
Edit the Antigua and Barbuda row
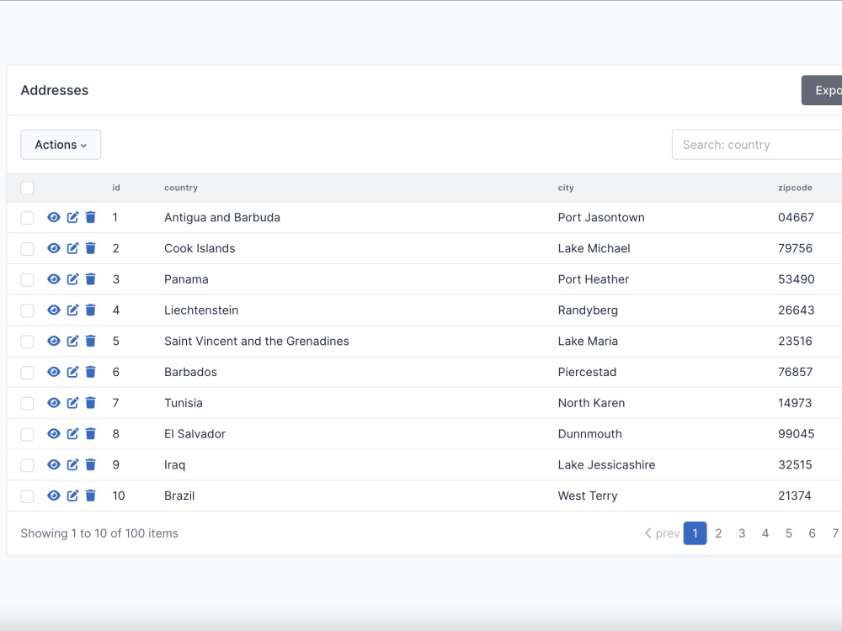[72, 217]
